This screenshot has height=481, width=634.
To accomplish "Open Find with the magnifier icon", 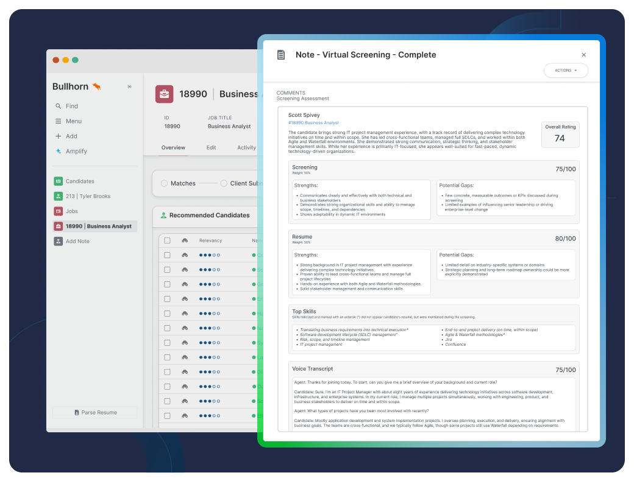I will click(59, 106).
